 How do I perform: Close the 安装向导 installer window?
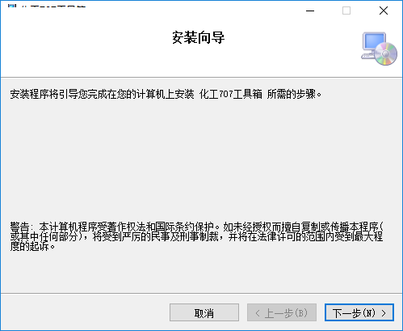[384, 11]
